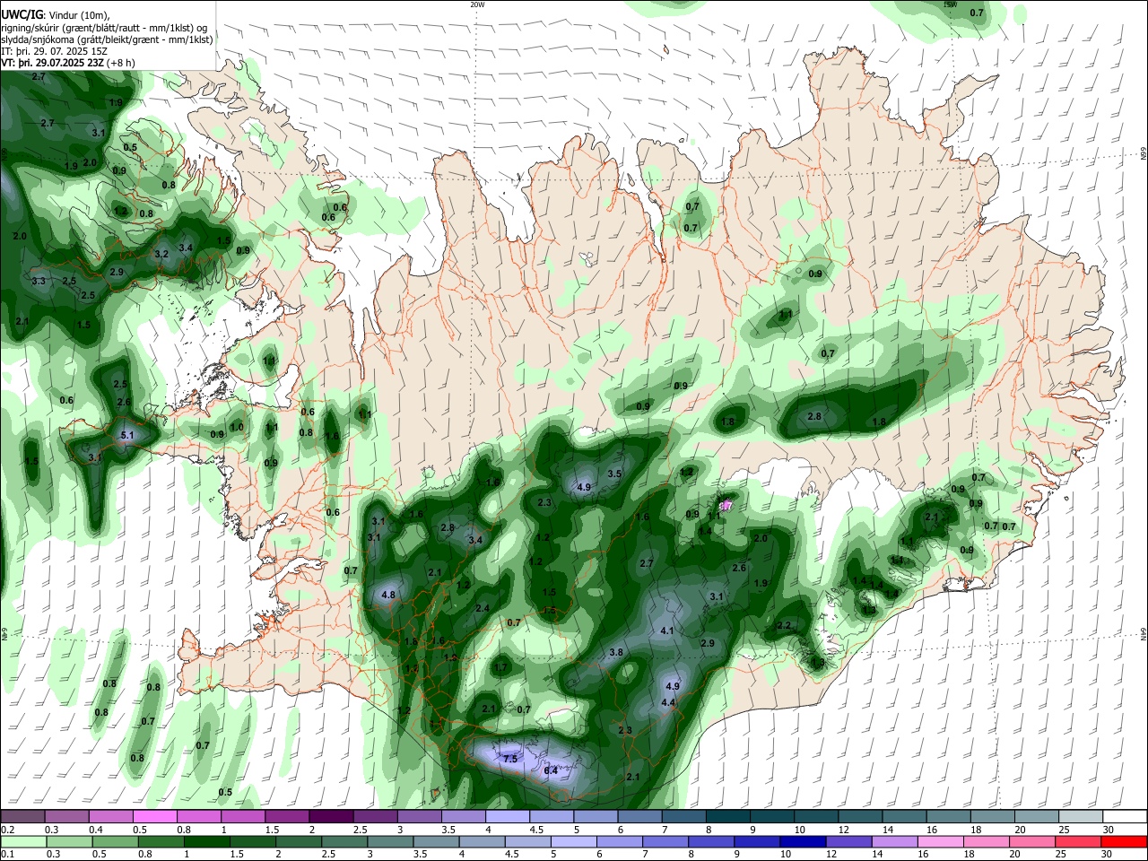1148x861 pixels.
Task: Click the 6.4 precipitation value near the south coast
Action: (x=551, y=770)
